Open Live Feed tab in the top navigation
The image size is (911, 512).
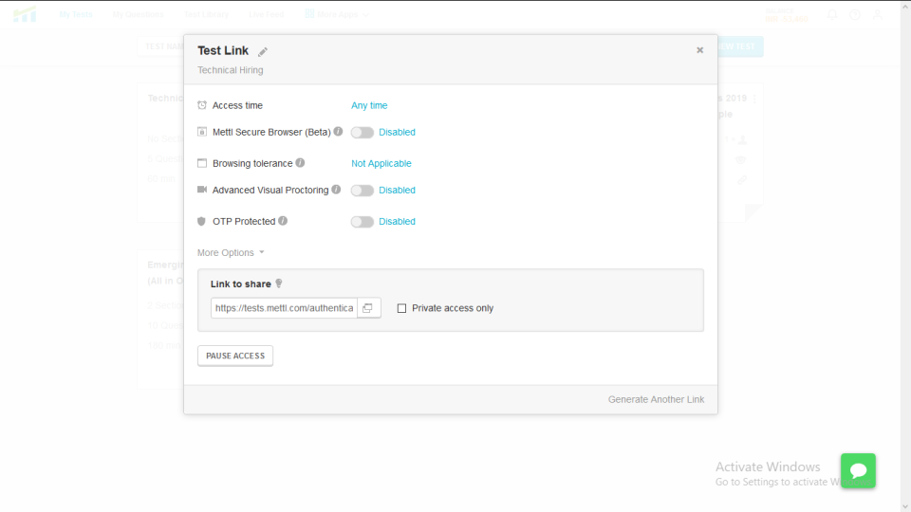coord(266,14)
